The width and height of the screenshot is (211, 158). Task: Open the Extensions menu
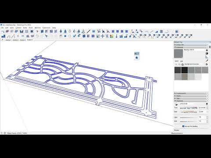[46, 28]
